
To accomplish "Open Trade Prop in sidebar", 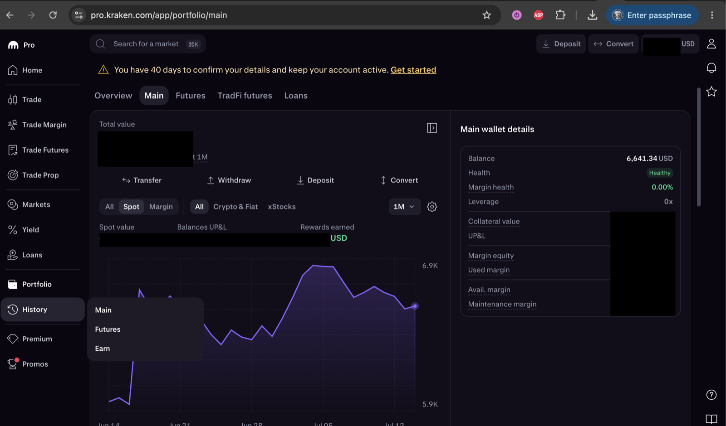I will point(33,175).
